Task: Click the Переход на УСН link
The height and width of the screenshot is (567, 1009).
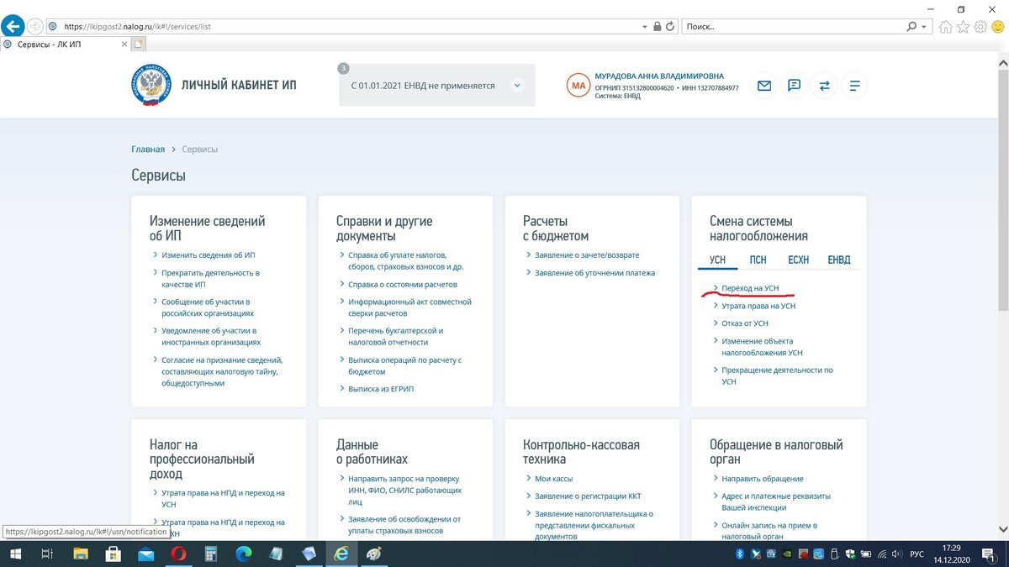Action: click(x=753, y=287)
